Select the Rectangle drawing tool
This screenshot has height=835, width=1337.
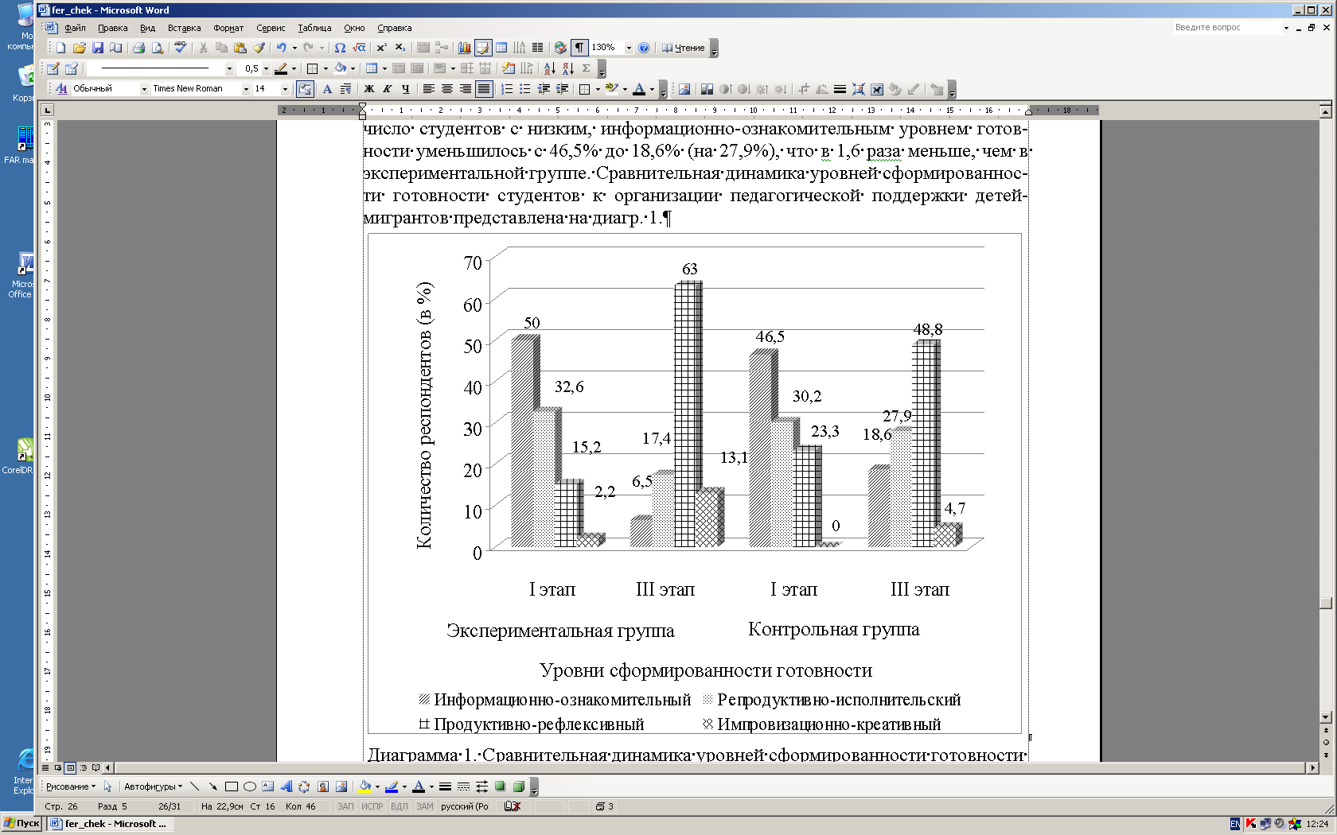click(231, 786)
